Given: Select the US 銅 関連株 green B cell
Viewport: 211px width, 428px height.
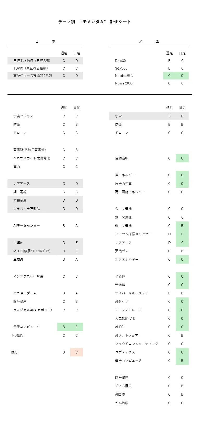Looking at the screenshot, I should [182, 226].
